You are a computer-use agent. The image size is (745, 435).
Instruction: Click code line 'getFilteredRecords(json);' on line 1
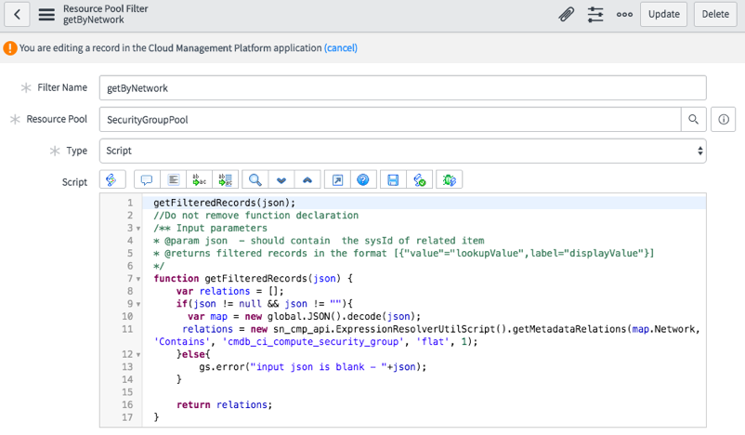[224, 203]
